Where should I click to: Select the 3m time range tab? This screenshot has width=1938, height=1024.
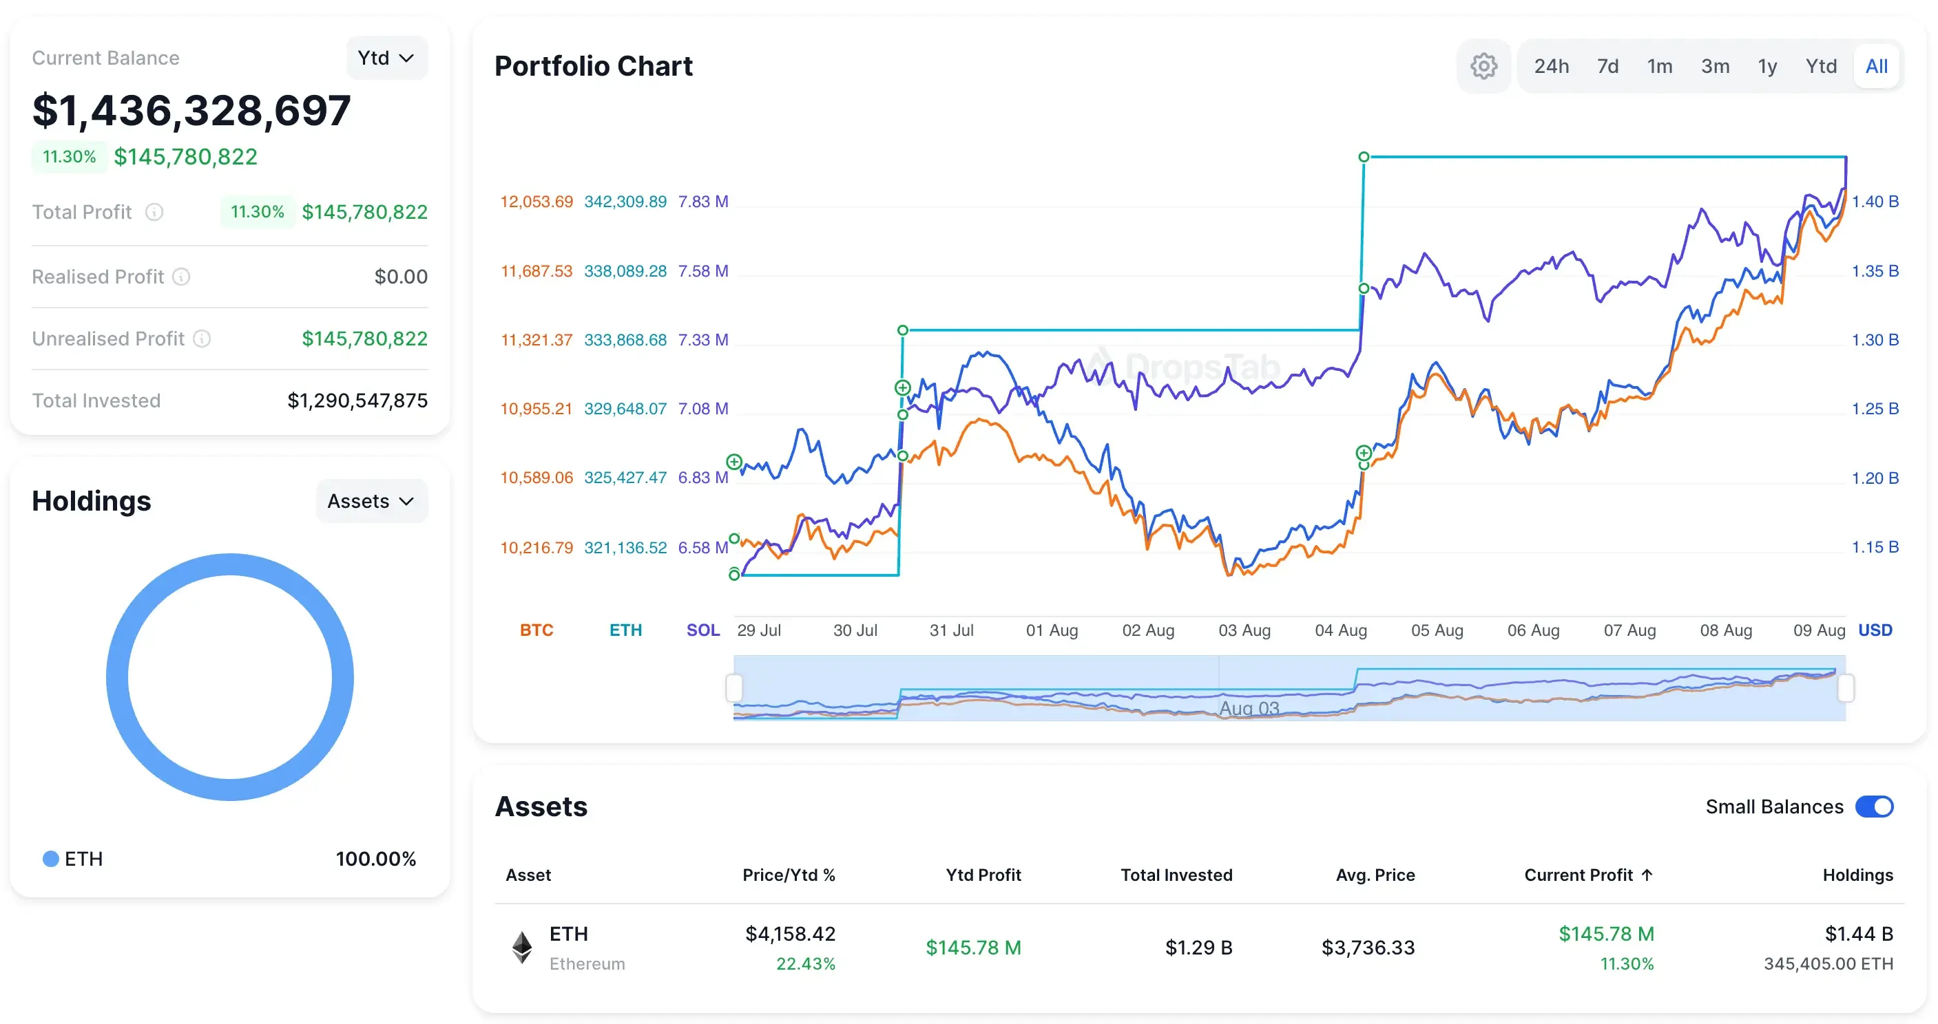[1716, 65]
